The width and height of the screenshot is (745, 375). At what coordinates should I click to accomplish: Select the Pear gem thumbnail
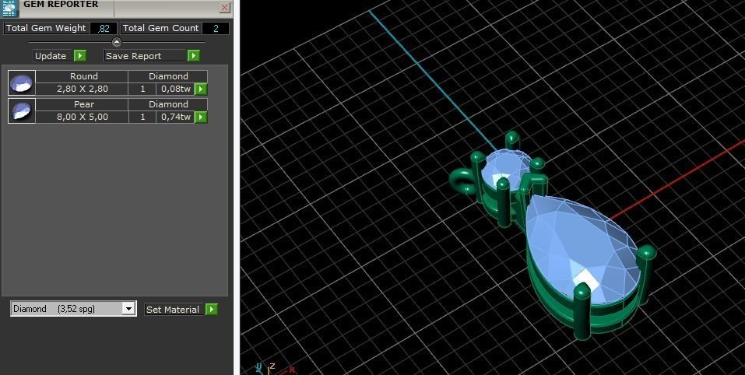point(21,110)
